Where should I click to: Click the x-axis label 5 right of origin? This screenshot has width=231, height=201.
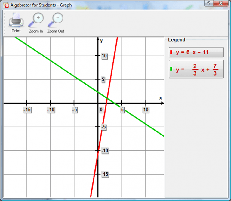click(x=122, y=110)
